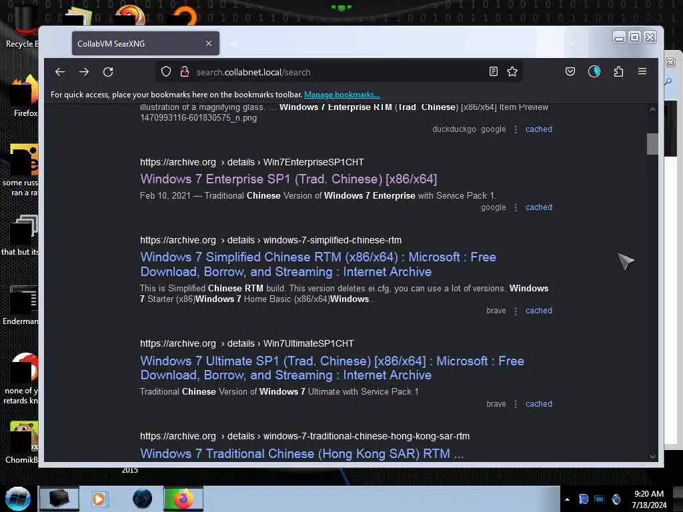Click the insecure connection padlock icon
The width and height of the screenshot is (683, 512).
tap(185, 71)
